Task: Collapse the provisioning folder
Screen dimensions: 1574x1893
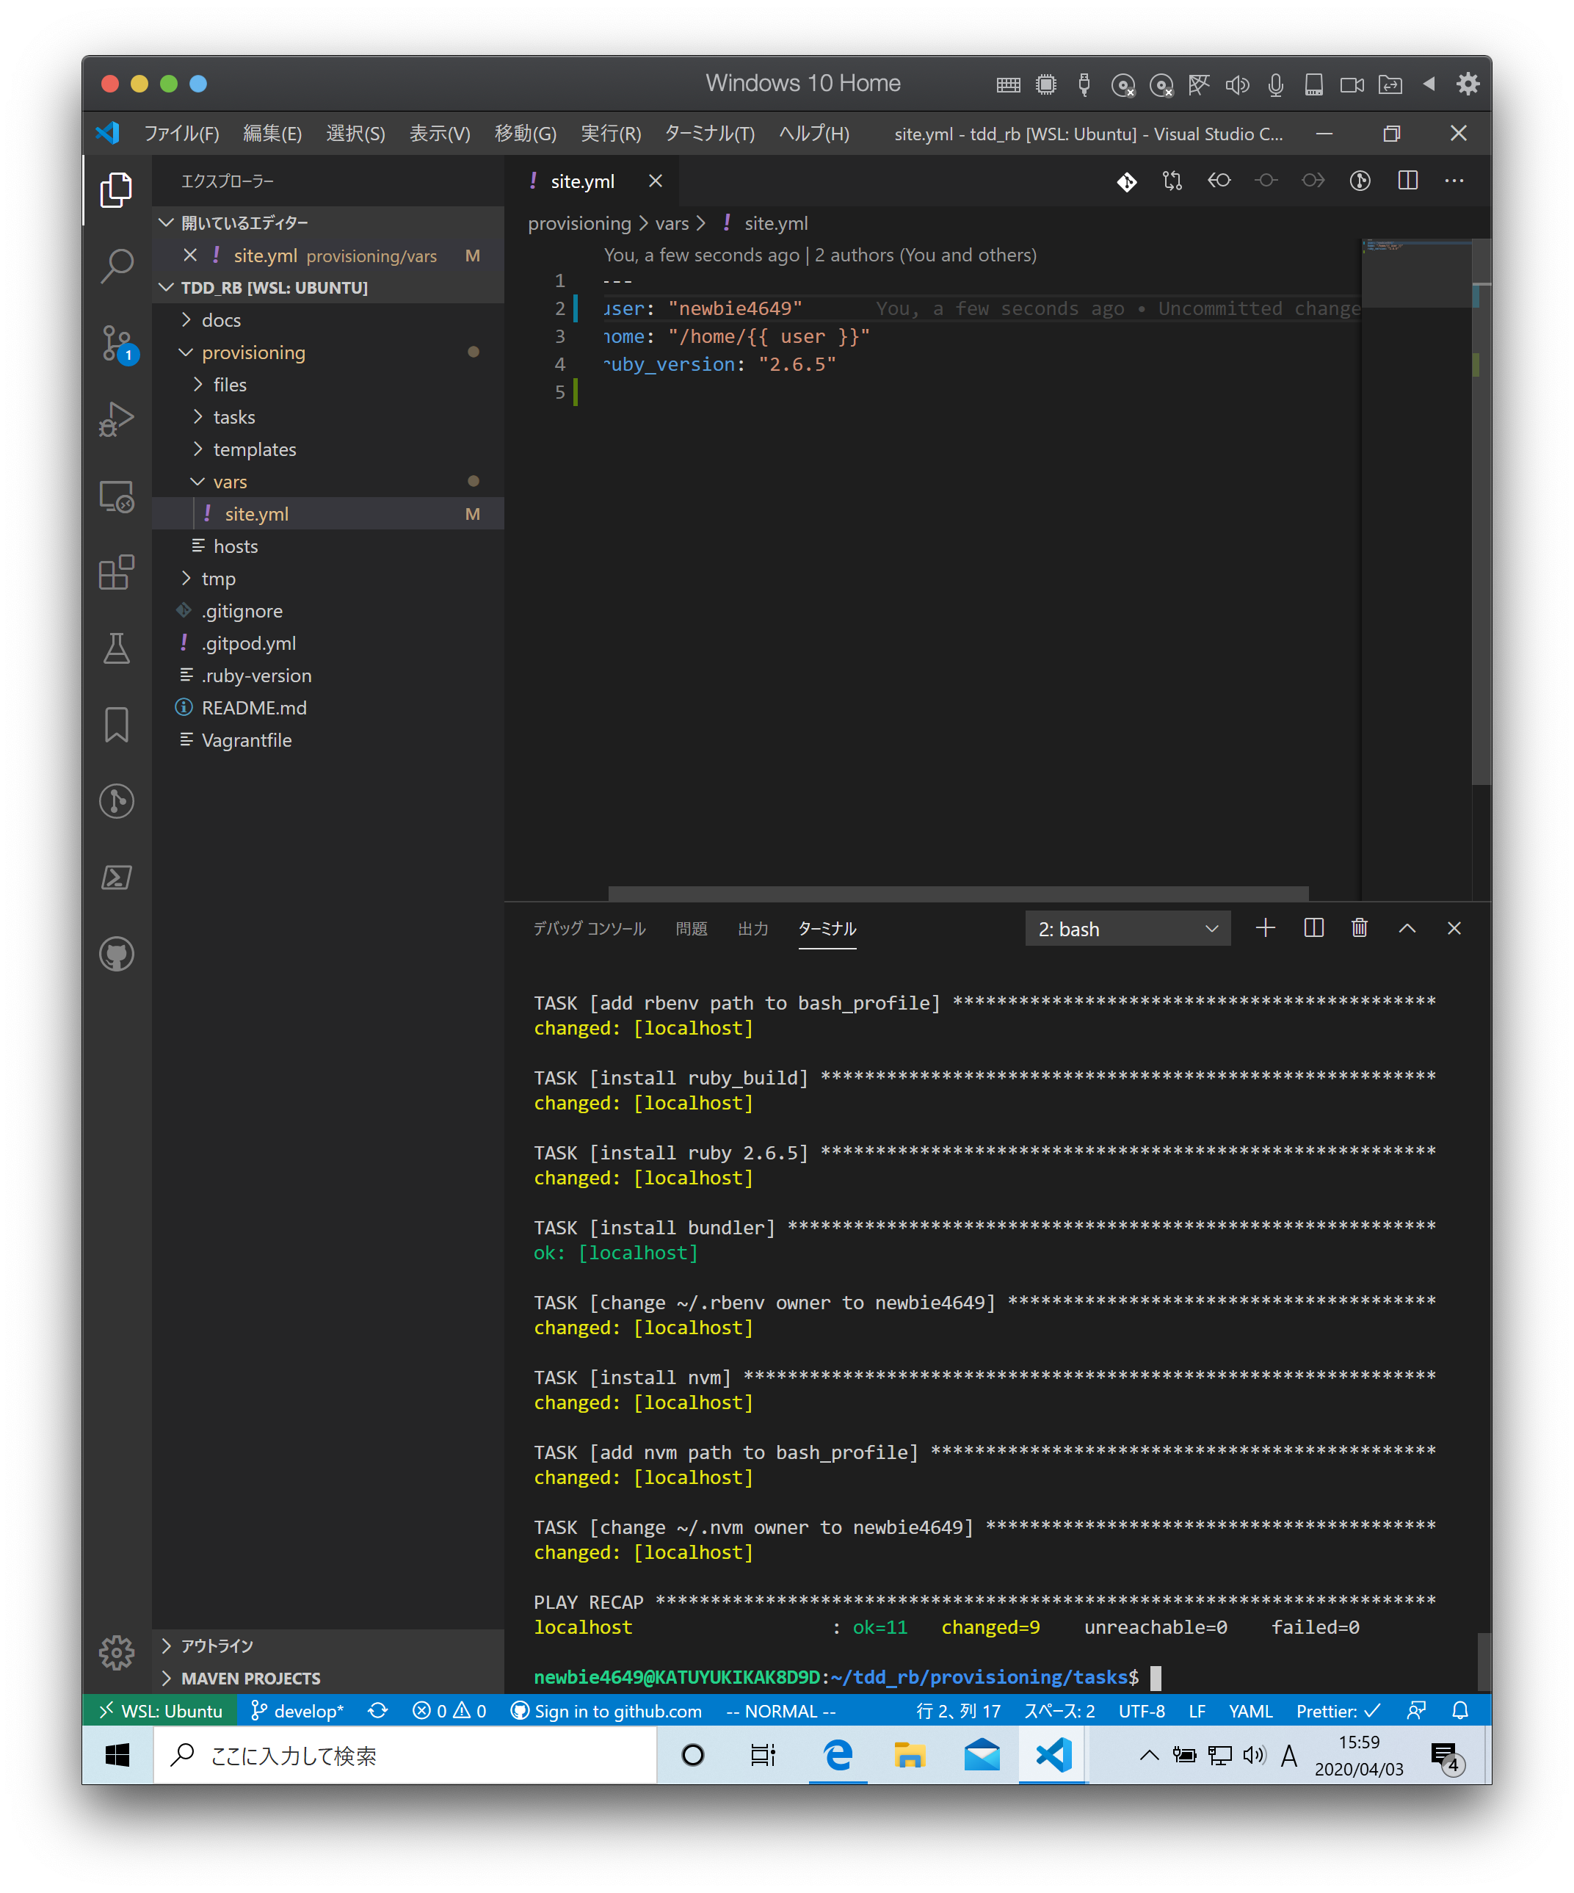Action: 253,352
